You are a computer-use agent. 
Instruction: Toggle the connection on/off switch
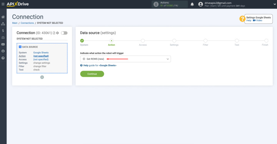click(x=64, y=33)
